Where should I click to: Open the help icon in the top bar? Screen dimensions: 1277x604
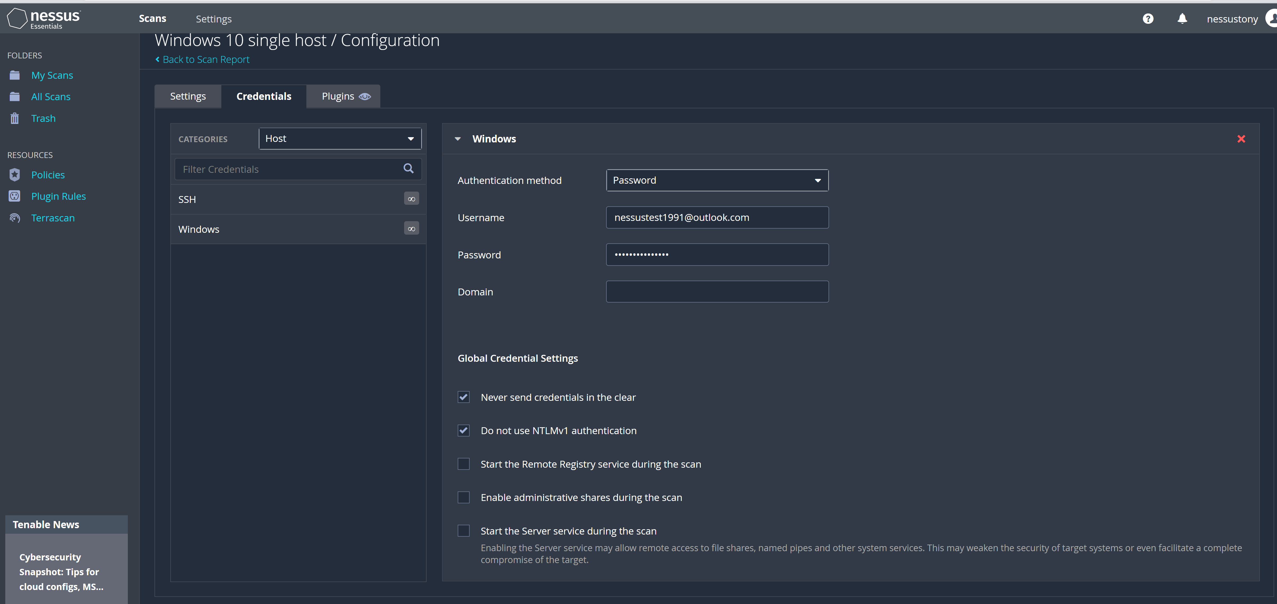coord(1148,18)
